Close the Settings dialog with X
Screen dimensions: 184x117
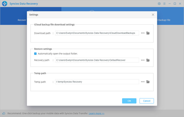point(153,15)
